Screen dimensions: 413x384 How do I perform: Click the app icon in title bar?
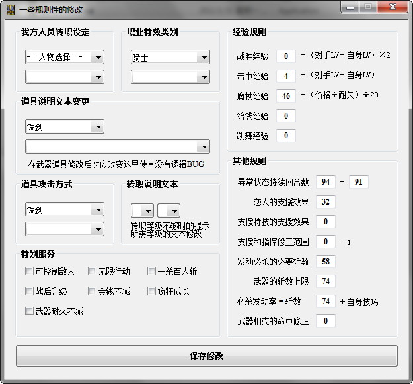pos(11,7)
